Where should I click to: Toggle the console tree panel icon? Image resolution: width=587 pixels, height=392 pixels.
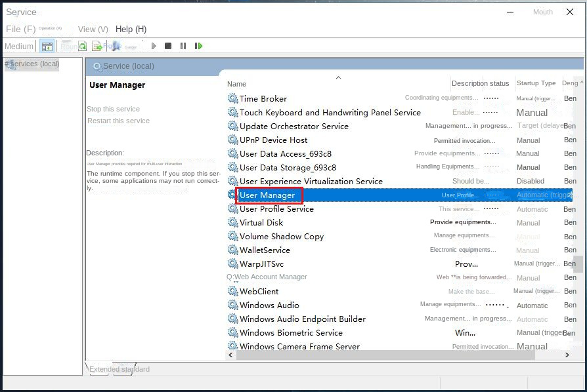coord(47,45)
